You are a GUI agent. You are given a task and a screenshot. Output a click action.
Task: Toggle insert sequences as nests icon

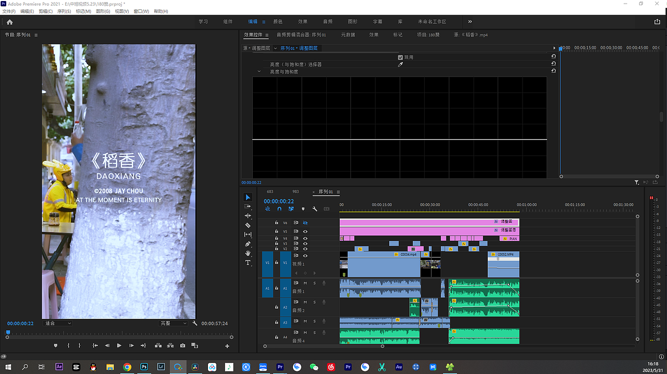268,209
